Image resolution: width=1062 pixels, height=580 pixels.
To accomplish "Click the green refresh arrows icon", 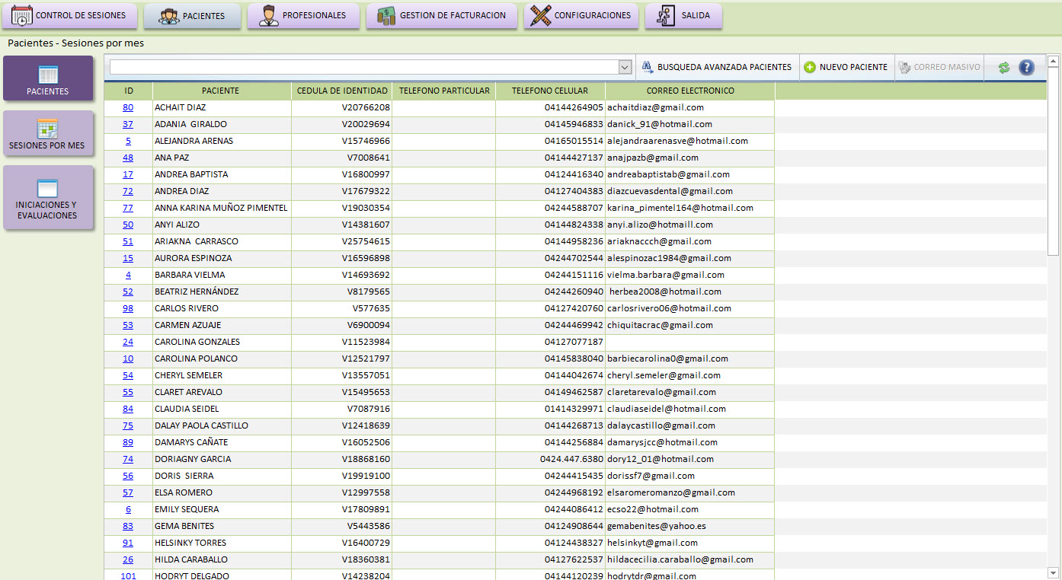I will [1003, 68].
